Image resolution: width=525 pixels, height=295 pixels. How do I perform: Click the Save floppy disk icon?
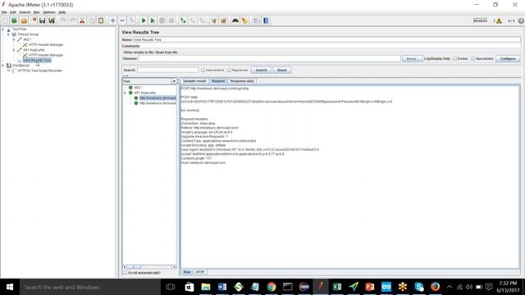42,20
